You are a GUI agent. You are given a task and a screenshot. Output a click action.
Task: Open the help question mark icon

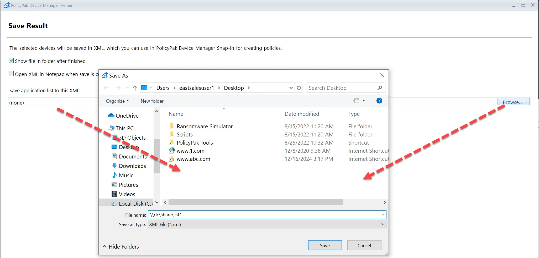(379, 101)
